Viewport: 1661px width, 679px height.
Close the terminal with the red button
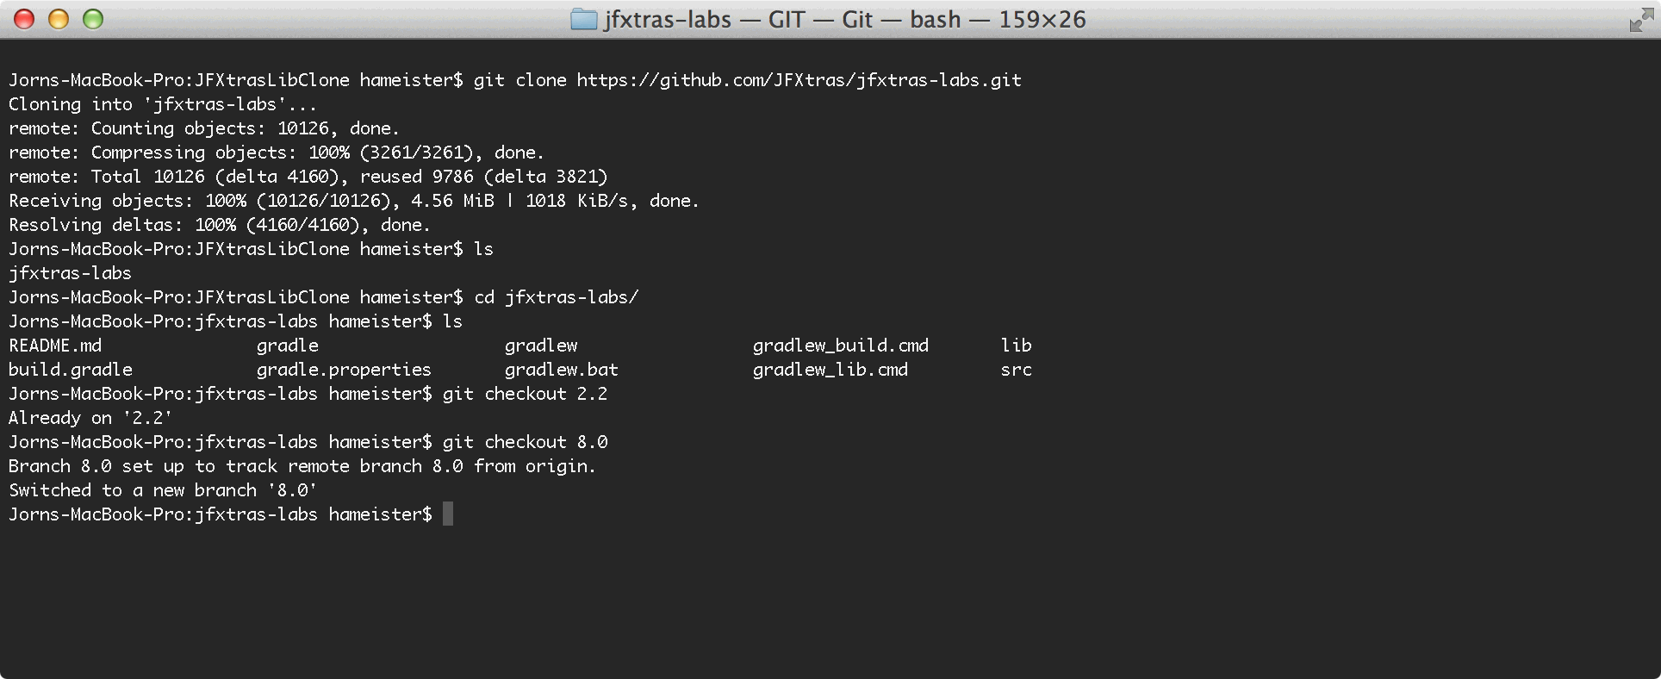(x=24, y=19)
